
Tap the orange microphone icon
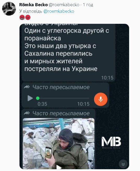[x=101, y=99]
